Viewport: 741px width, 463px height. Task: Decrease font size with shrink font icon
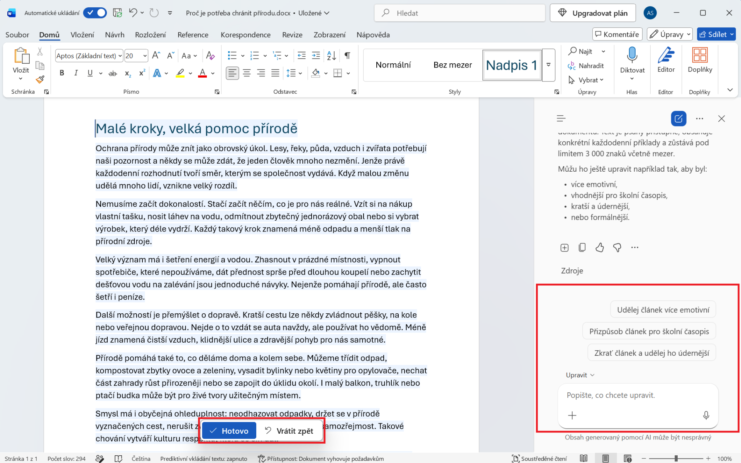coord(171,56)
